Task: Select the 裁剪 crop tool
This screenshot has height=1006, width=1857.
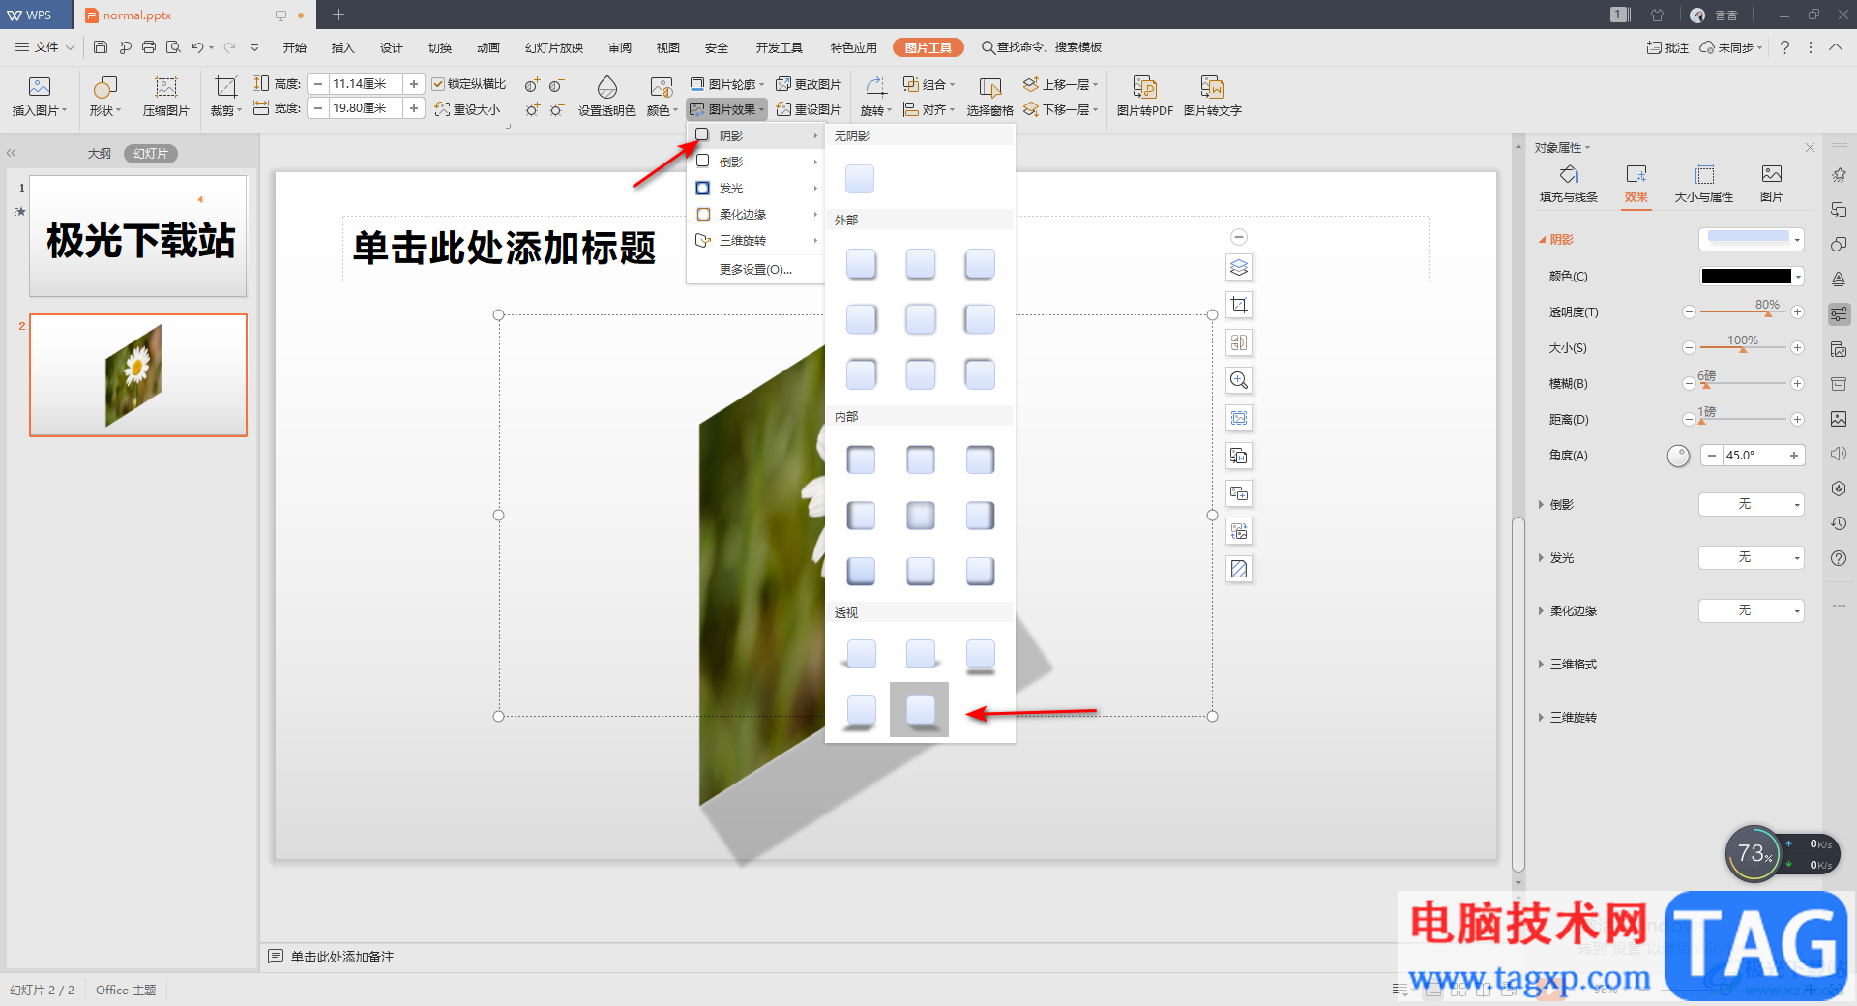Action: (225, 88)
